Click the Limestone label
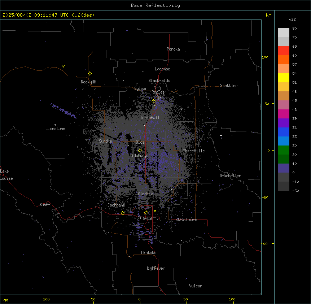The height and width of the screenshot is (304, 311). 55,129
